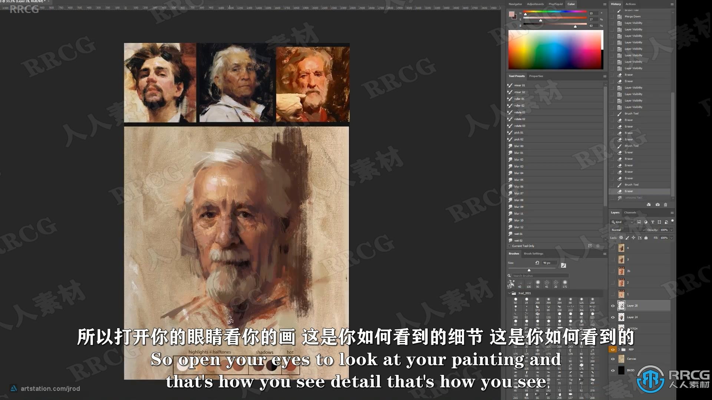Hide Layer 24 with its eye icon
Screen dimensions: 712x400
click(x=613, y=317)
